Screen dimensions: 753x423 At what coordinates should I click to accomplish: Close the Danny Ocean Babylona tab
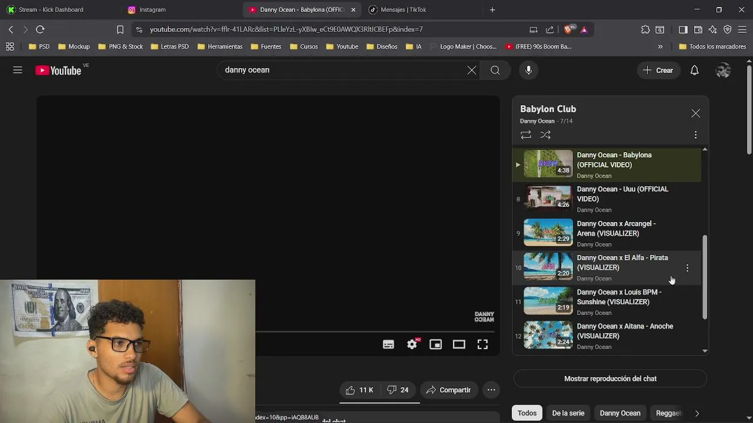click(353, 9)
